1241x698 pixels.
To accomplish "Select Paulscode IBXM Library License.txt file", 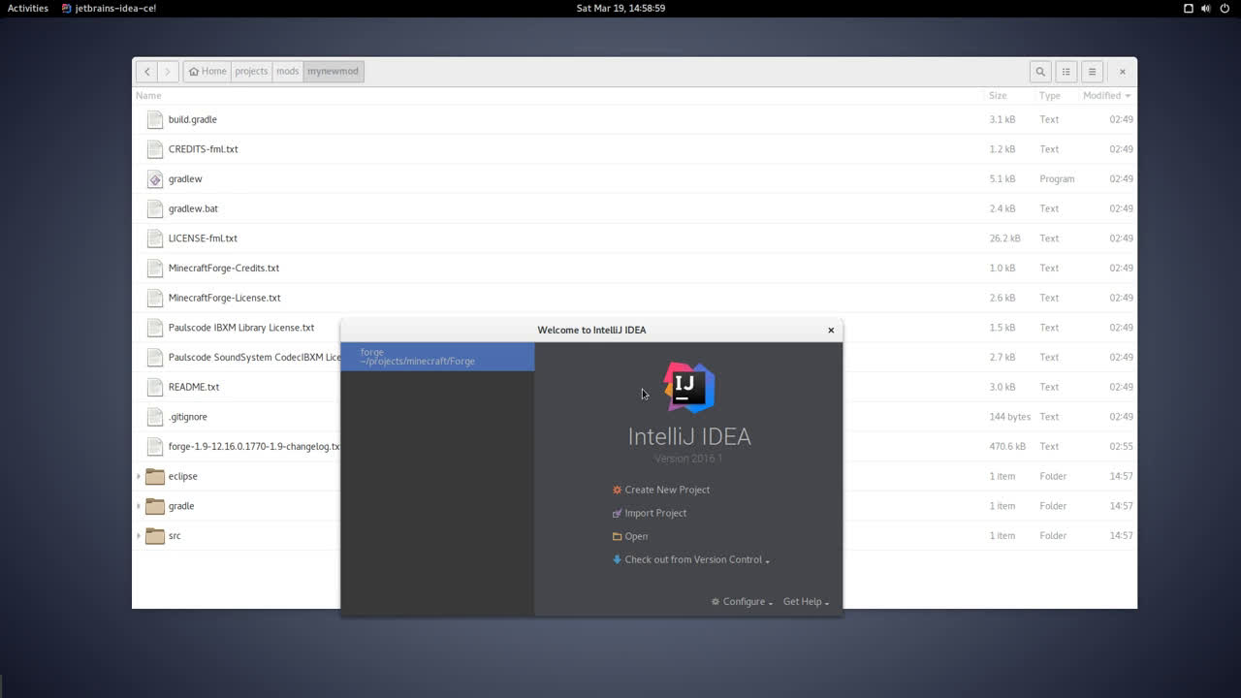I will tap(241, 328).
